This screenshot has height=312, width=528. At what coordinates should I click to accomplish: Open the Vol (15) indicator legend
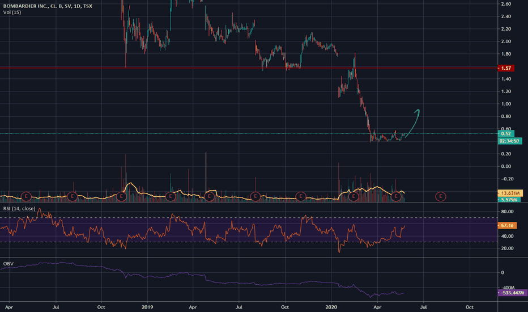click(x=12, y=12)
